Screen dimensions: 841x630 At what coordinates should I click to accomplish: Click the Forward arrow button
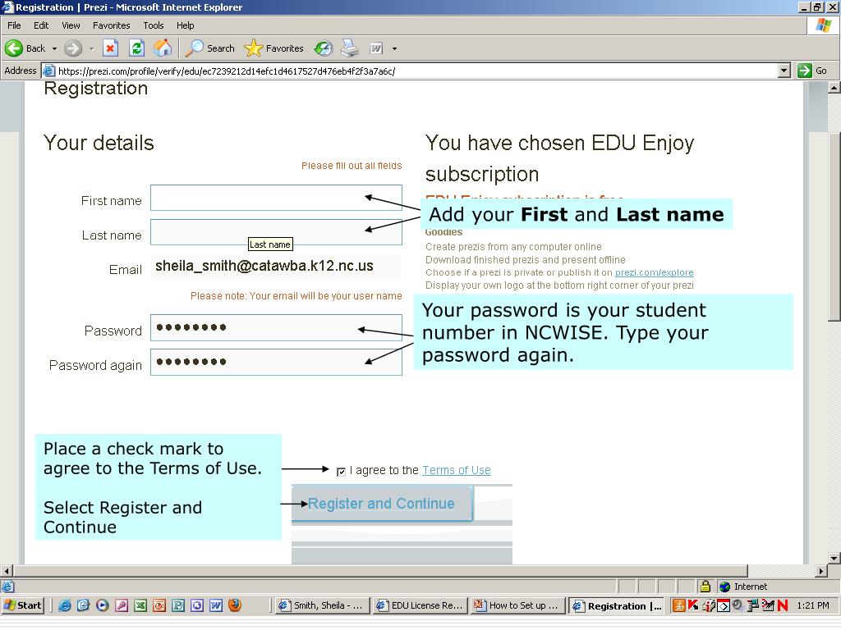(73, 48)
